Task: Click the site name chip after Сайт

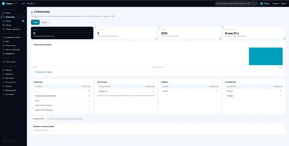Action: [30, 4]
